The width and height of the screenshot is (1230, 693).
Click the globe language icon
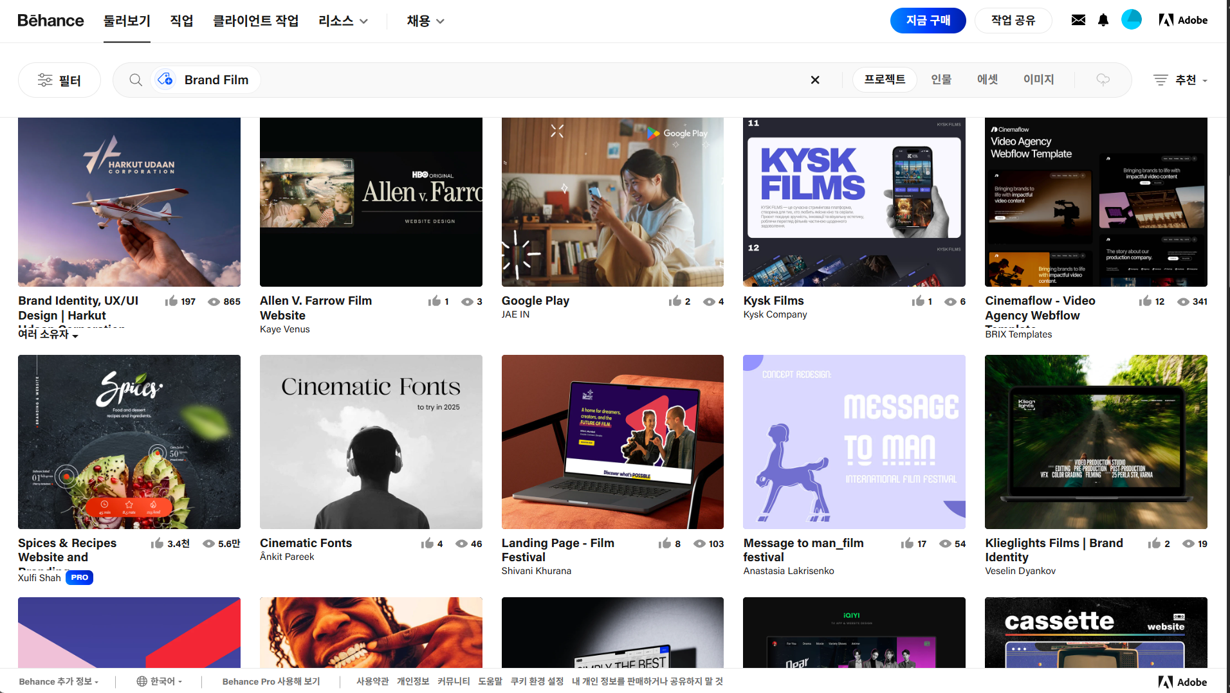click(x=142, y=681)
